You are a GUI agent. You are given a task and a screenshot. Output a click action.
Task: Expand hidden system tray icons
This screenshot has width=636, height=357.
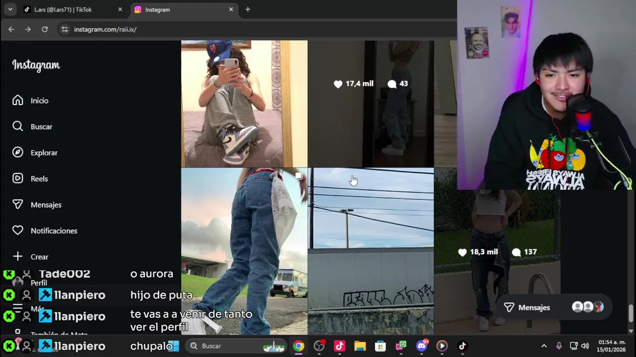click(544, 346)
